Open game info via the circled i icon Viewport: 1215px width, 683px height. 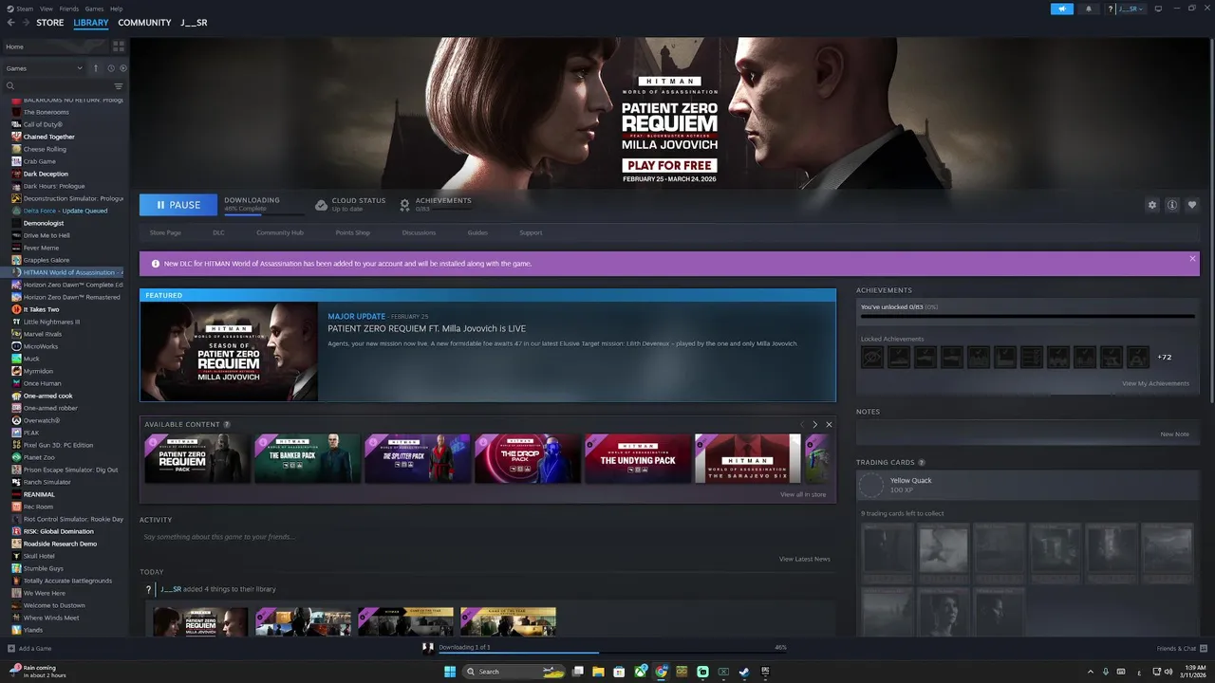click(x=1172, y=205)
